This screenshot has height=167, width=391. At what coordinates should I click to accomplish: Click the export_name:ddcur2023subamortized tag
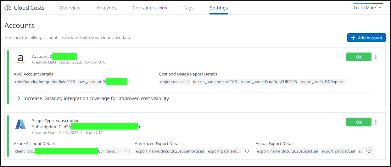[170, 151]
